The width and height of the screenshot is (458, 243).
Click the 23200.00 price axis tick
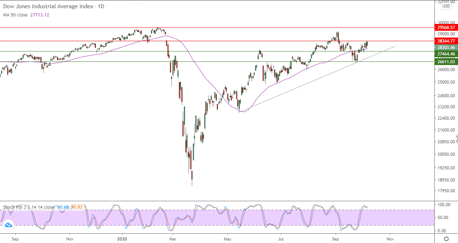pyautogui.click(x=446, y=107)
